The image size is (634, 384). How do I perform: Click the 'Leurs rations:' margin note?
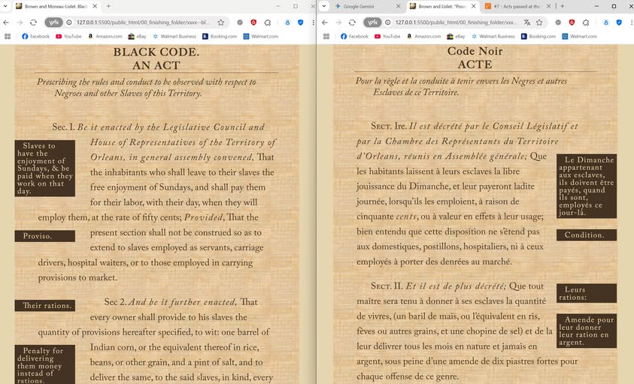click(587, 293)
